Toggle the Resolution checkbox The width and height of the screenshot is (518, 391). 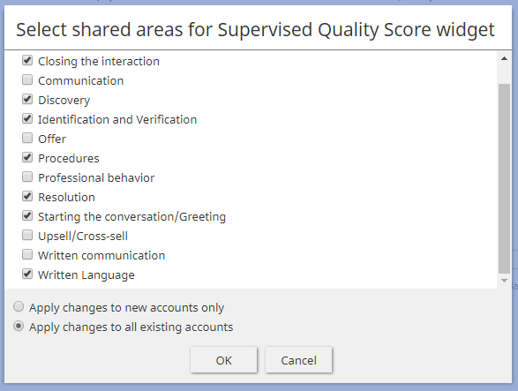27,196
